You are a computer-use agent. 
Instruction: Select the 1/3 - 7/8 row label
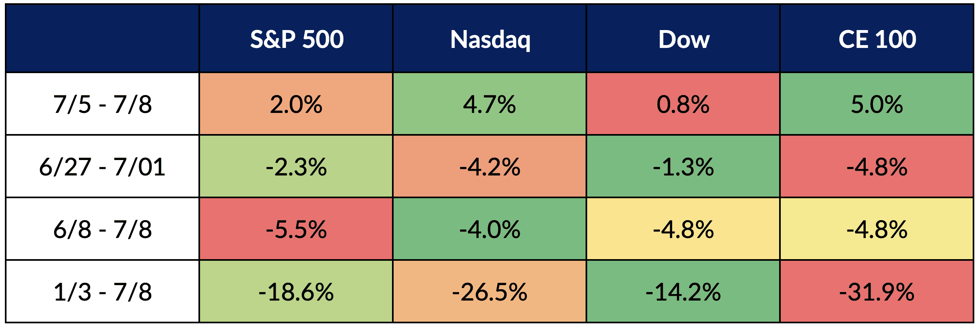[x=102, y=292]
